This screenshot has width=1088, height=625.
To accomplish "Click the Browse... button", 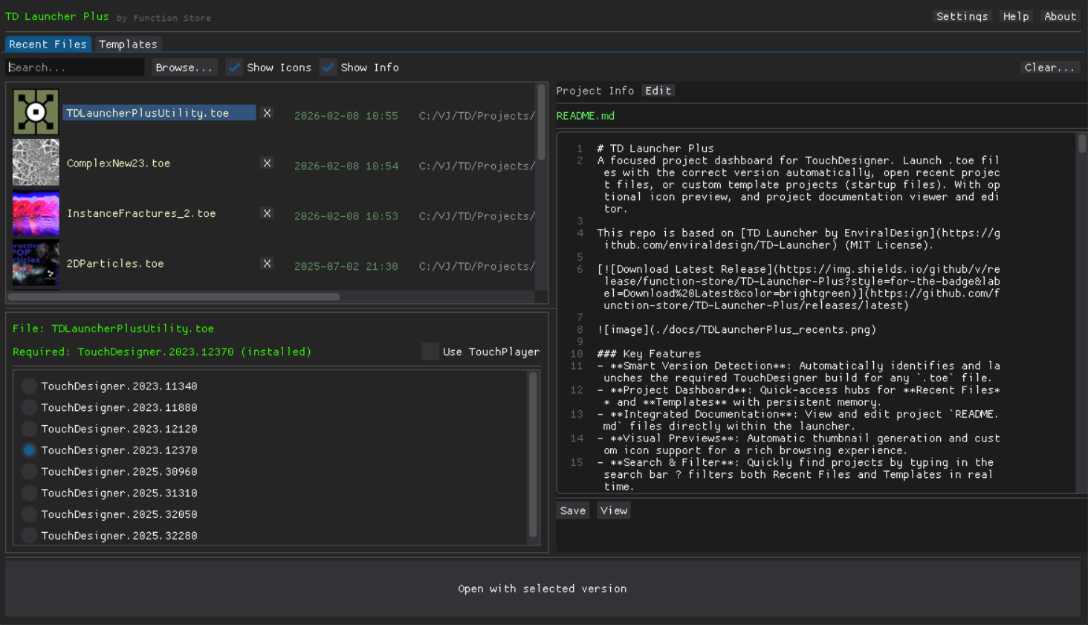I will pyautogui.click(x=184, y=68).
